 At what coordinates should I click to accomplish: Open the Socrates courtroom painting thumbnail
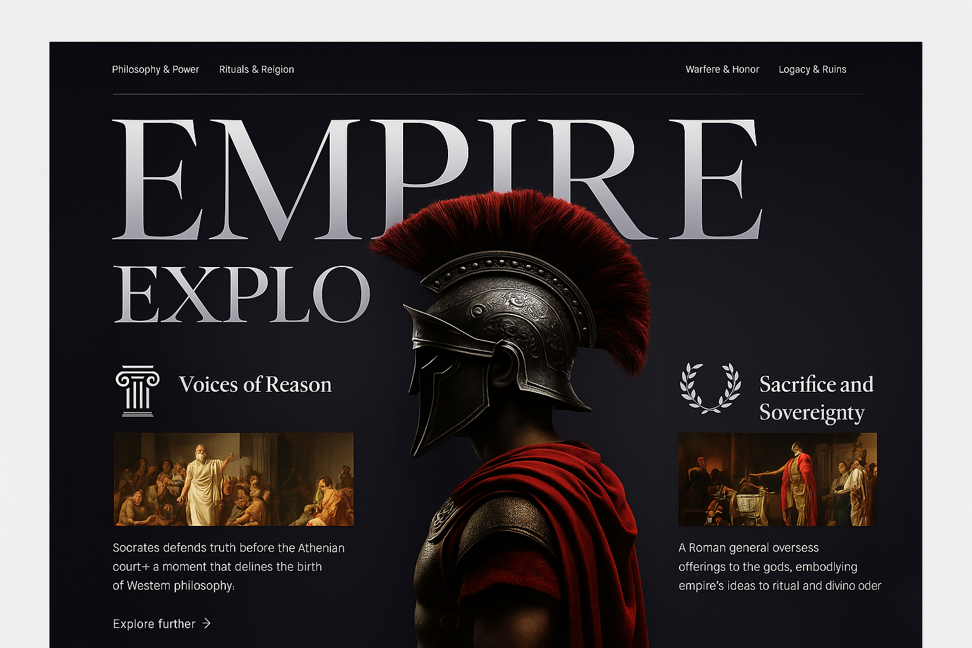(233, 479)
